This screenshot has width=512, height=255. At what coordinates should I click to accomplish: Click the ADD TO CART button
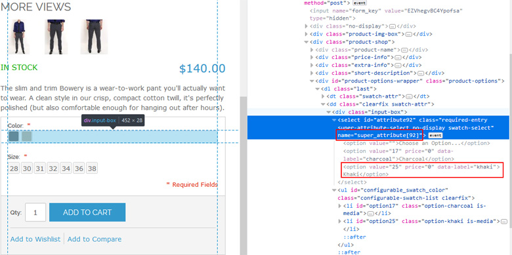coord(87,212)
